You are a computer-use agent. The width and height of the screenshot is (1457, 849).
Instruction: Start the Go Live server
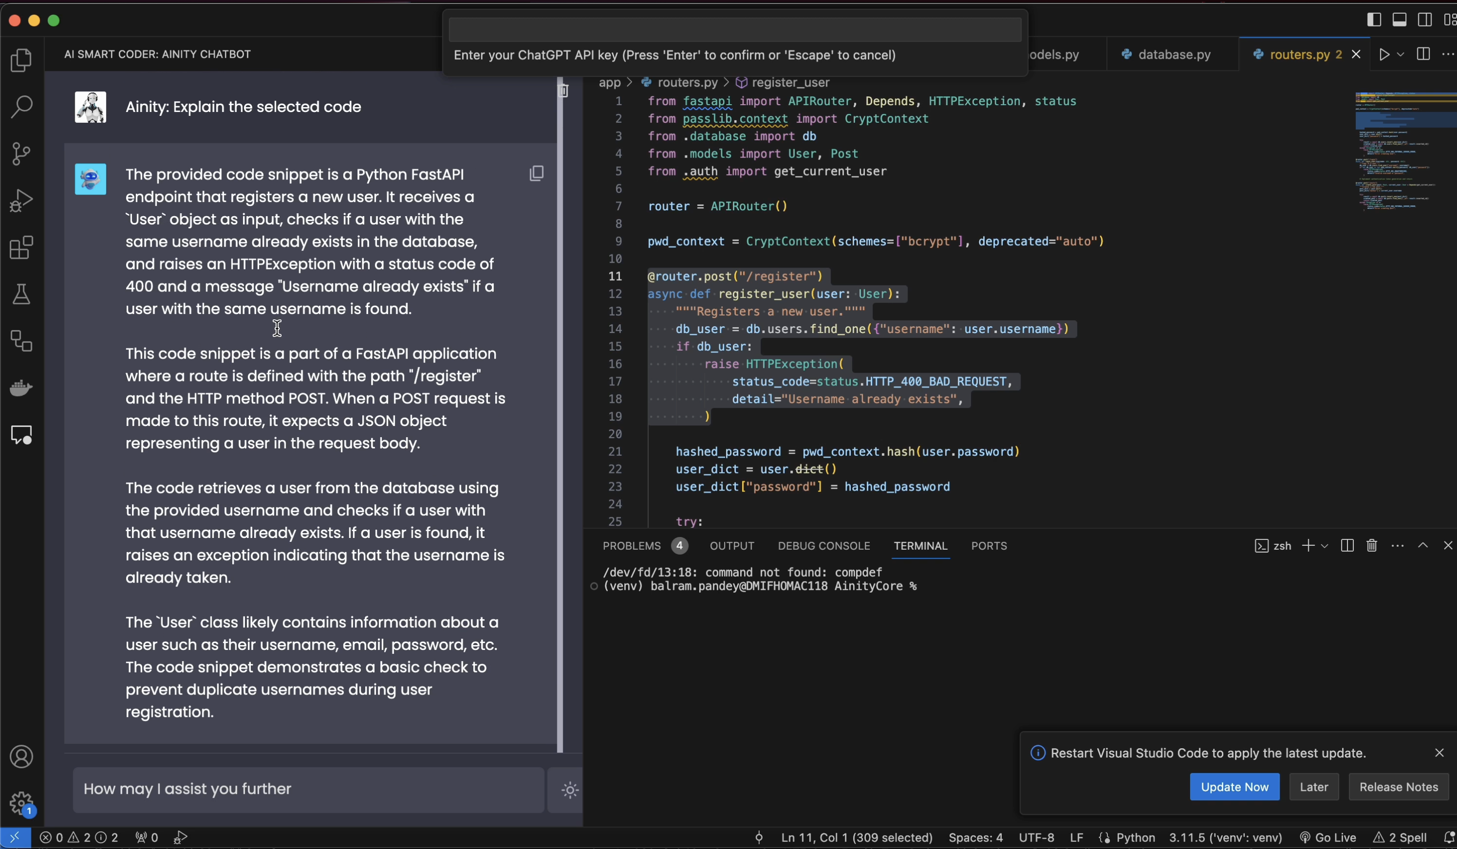pos(1327,837)
